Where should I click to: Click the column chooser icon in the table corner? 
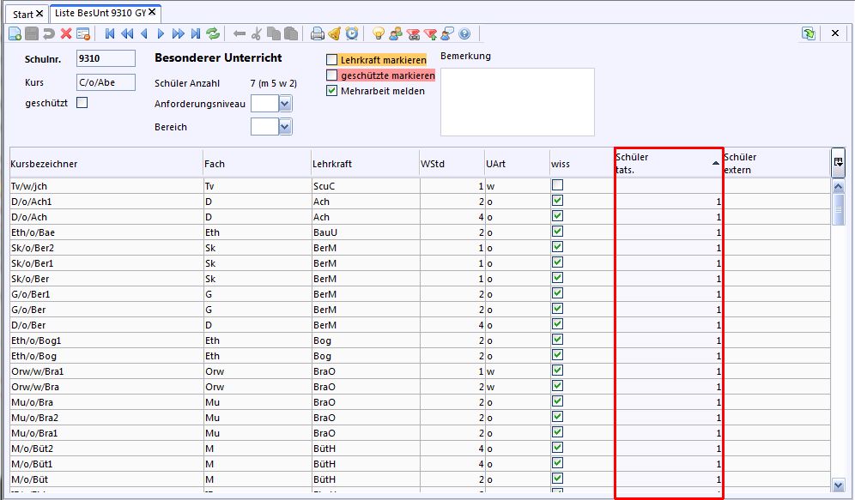pos(838,162)
